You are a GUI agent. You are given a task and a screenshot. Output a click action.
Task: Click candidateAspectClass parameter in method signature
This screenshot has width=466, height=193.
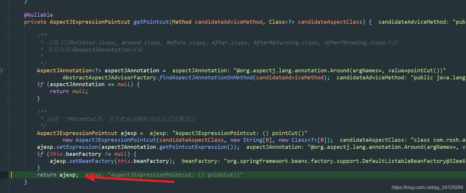[330, 22]
